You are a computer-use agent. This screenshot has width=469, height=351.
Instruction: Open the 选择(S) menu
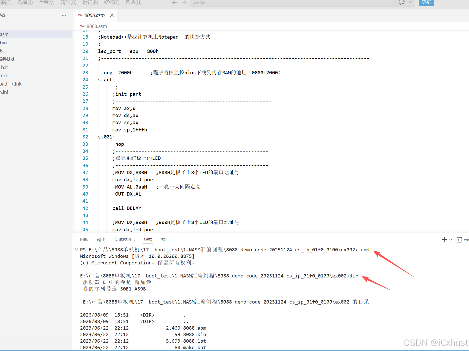(25, 2)
